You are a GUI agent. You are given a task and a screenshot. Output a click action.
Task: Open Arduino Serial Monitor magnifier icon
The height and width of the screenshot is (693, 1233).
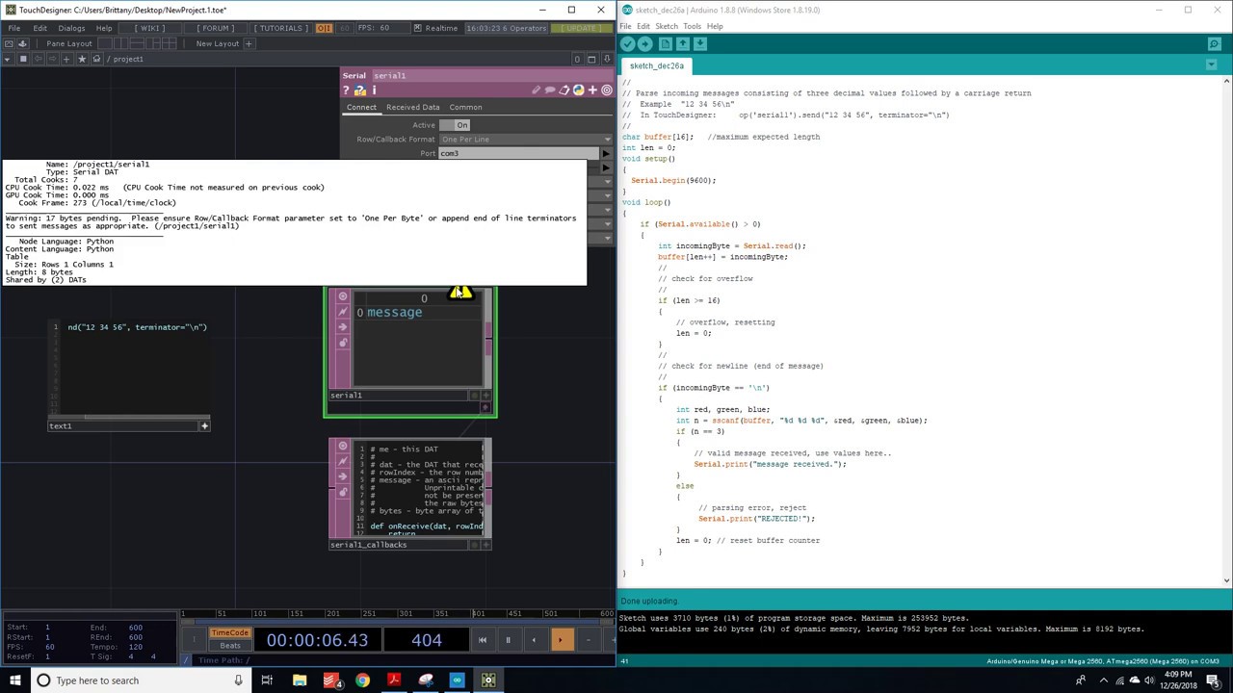(x=1214, y=44)
